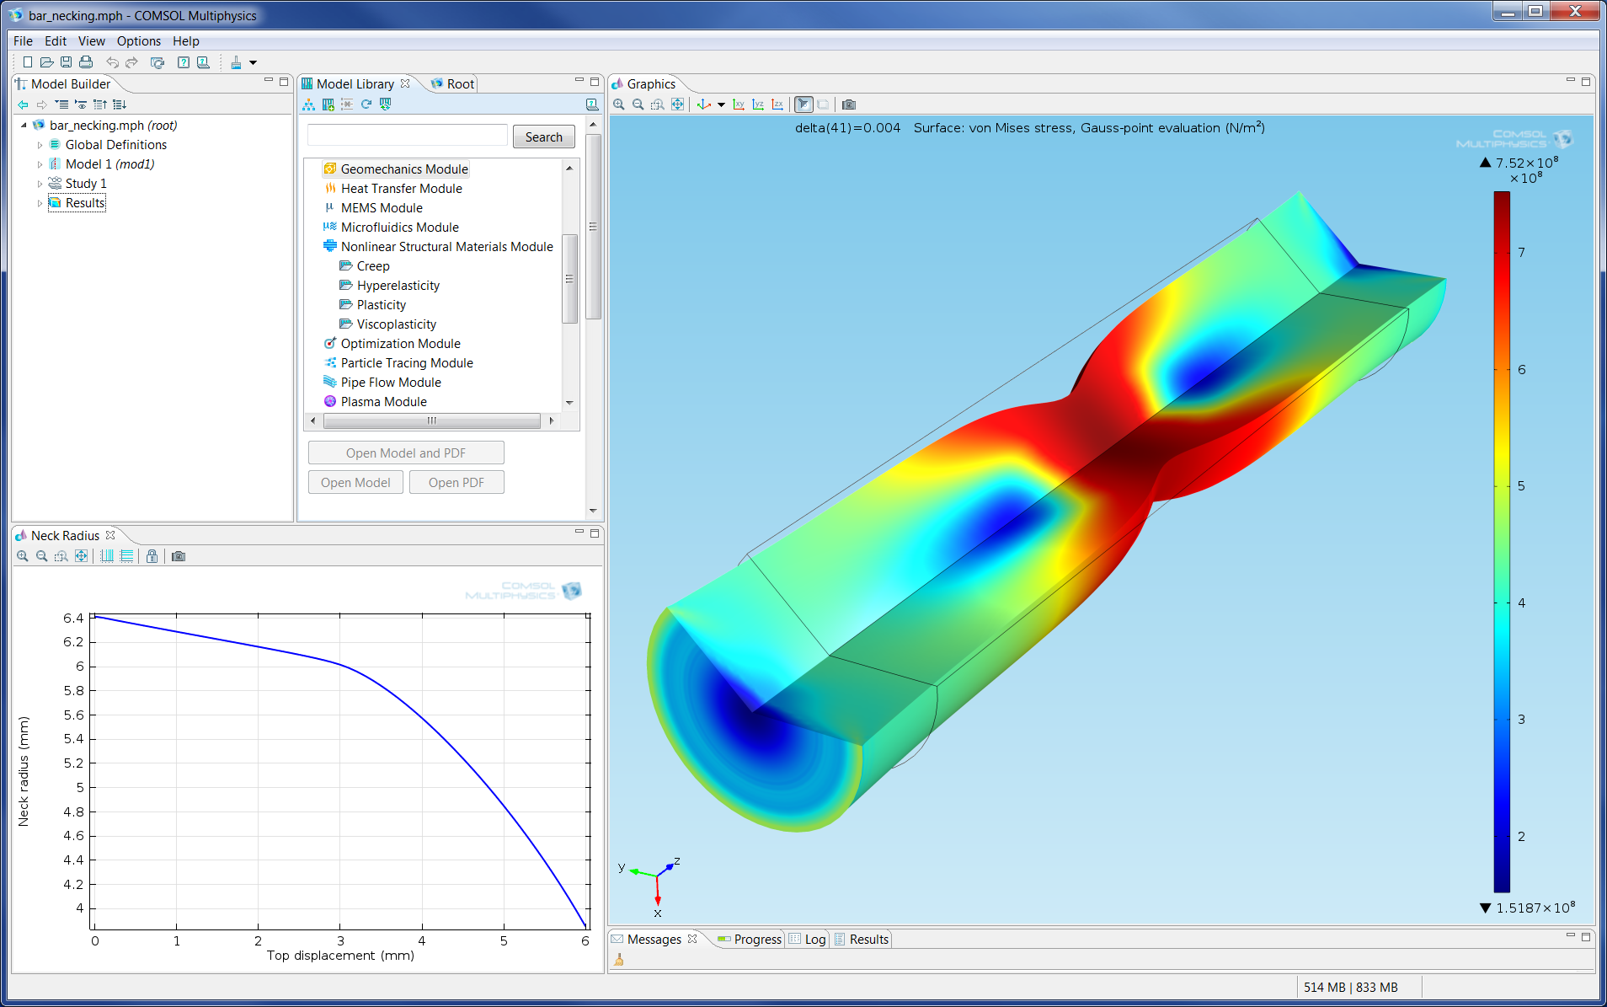Click the Open PDF button

tap(456, 482)
